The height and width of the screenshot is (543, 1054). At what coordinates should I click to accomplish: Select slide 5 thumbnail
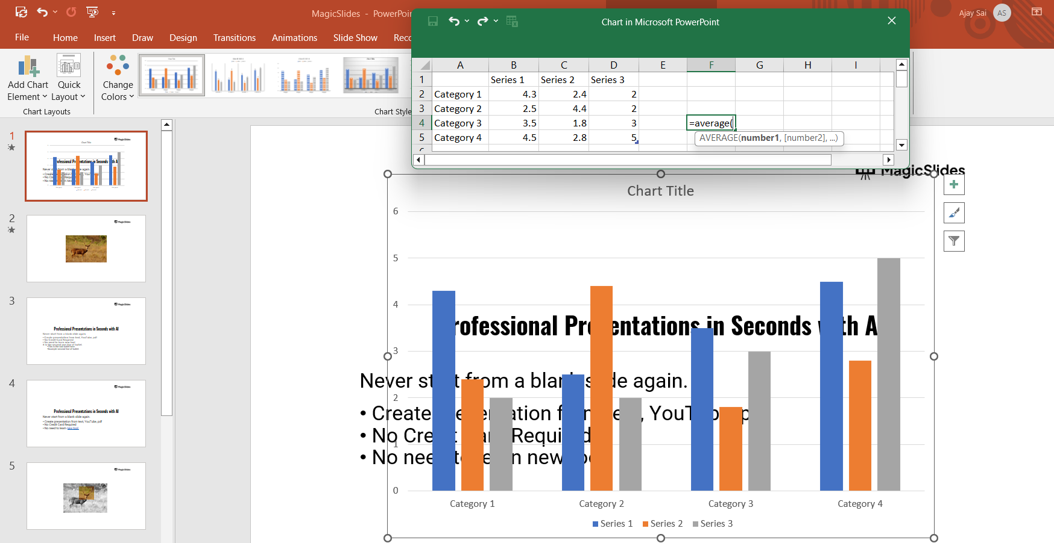click(86, 496)
